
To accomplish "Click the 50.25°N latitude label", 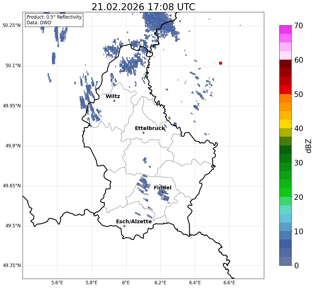I will coord(12,26).
